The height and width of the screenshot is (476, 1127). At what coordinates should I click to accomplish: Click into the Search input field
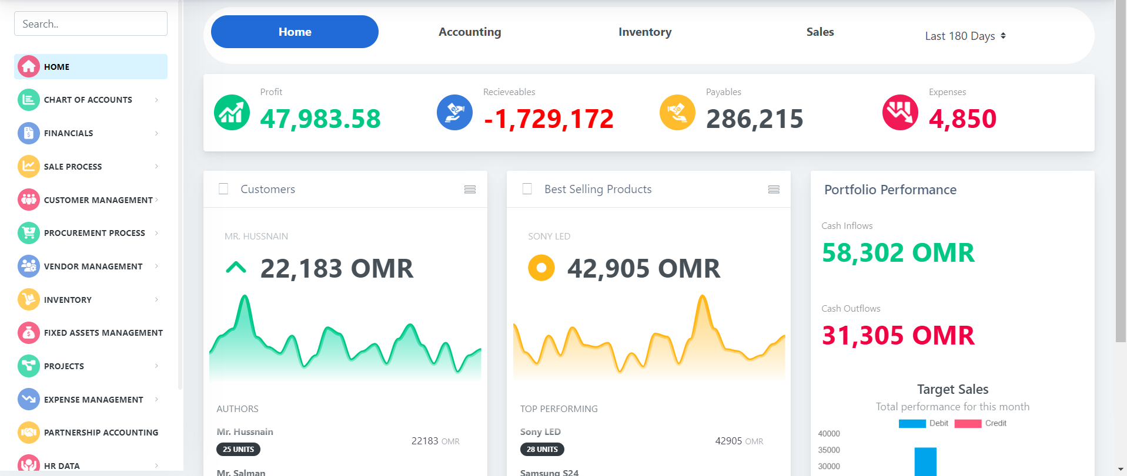click(x=91, y=24)
